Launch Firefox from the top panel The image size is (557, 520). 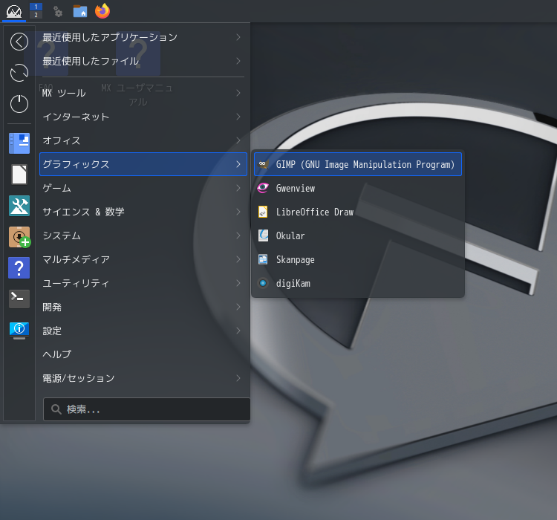click(102, 11)
